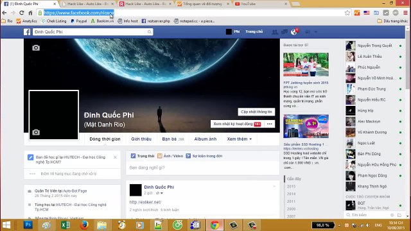Screen dimensions: 411x231
Task: Click Xem nhật ký hoạt động button
Action: tap(237, 124)
